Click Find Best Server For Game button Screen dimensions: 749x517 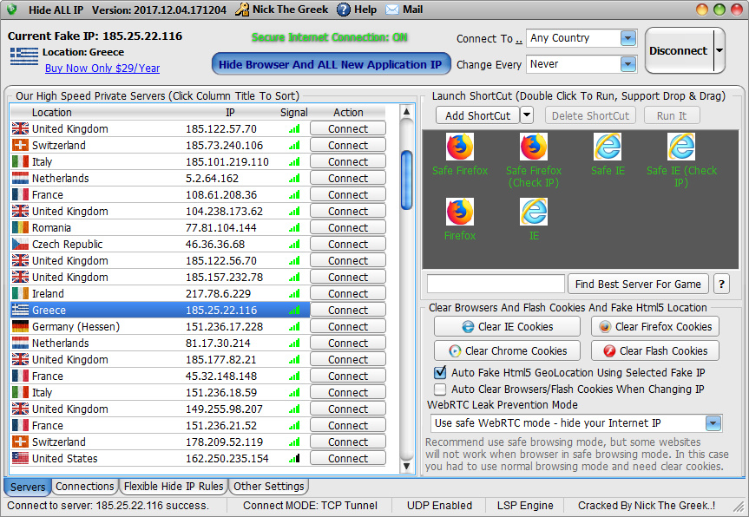click(x=638, y=285)
